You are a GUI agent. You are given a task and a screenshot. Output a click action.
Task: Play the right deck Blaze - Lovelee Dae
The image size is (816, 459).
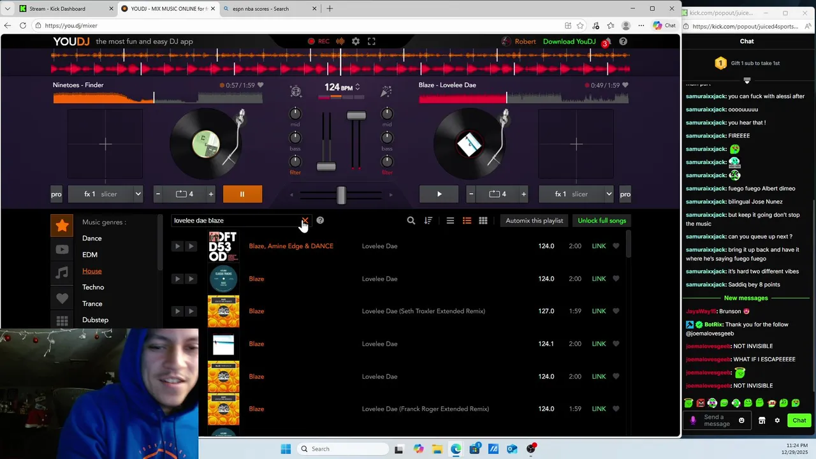click(x=439, y=194)
